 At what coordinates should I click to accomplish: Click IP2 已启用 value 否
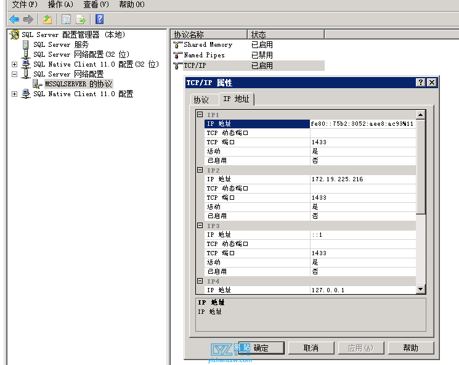[363, 216]
